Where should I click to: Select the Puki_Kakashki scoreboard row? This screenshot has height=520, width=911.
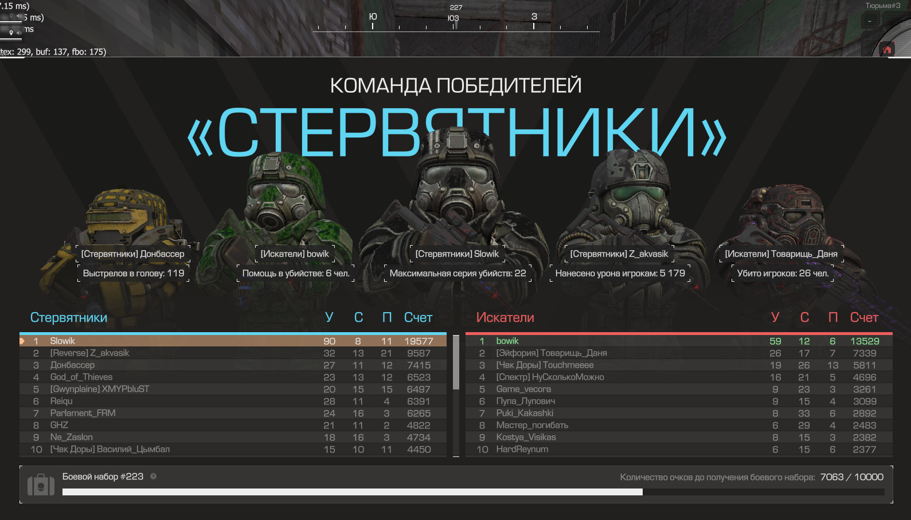pyautogui.click(x=679, y=413)
